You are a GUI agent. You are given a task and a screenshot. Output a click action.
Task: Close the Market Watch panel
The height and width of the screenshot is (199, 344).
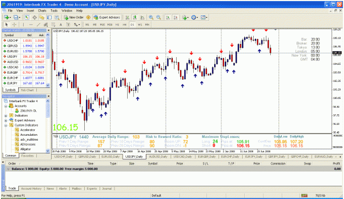(x=48, y=30)
